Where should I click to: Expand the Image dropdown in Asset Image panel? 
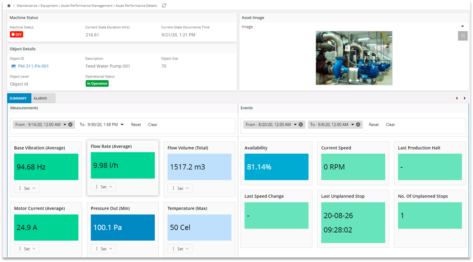pos(463,26)
